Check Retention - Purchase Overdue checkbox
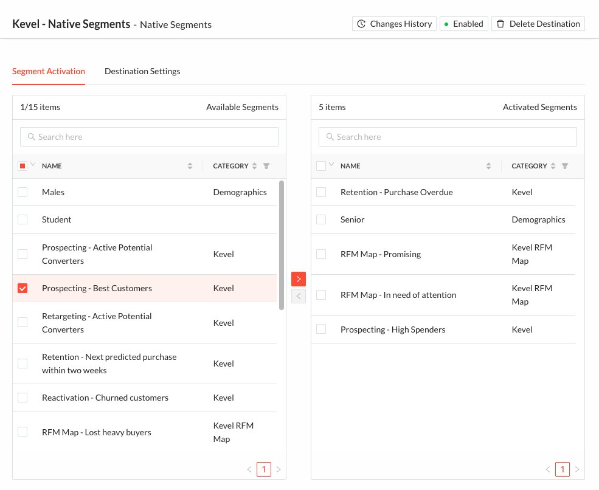Image resolution: width=599 pixels, height=490 pixels. pyautogui.click(x=321, y=192)
